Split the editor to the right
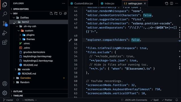Screen dimensions: 181x102 172,3
